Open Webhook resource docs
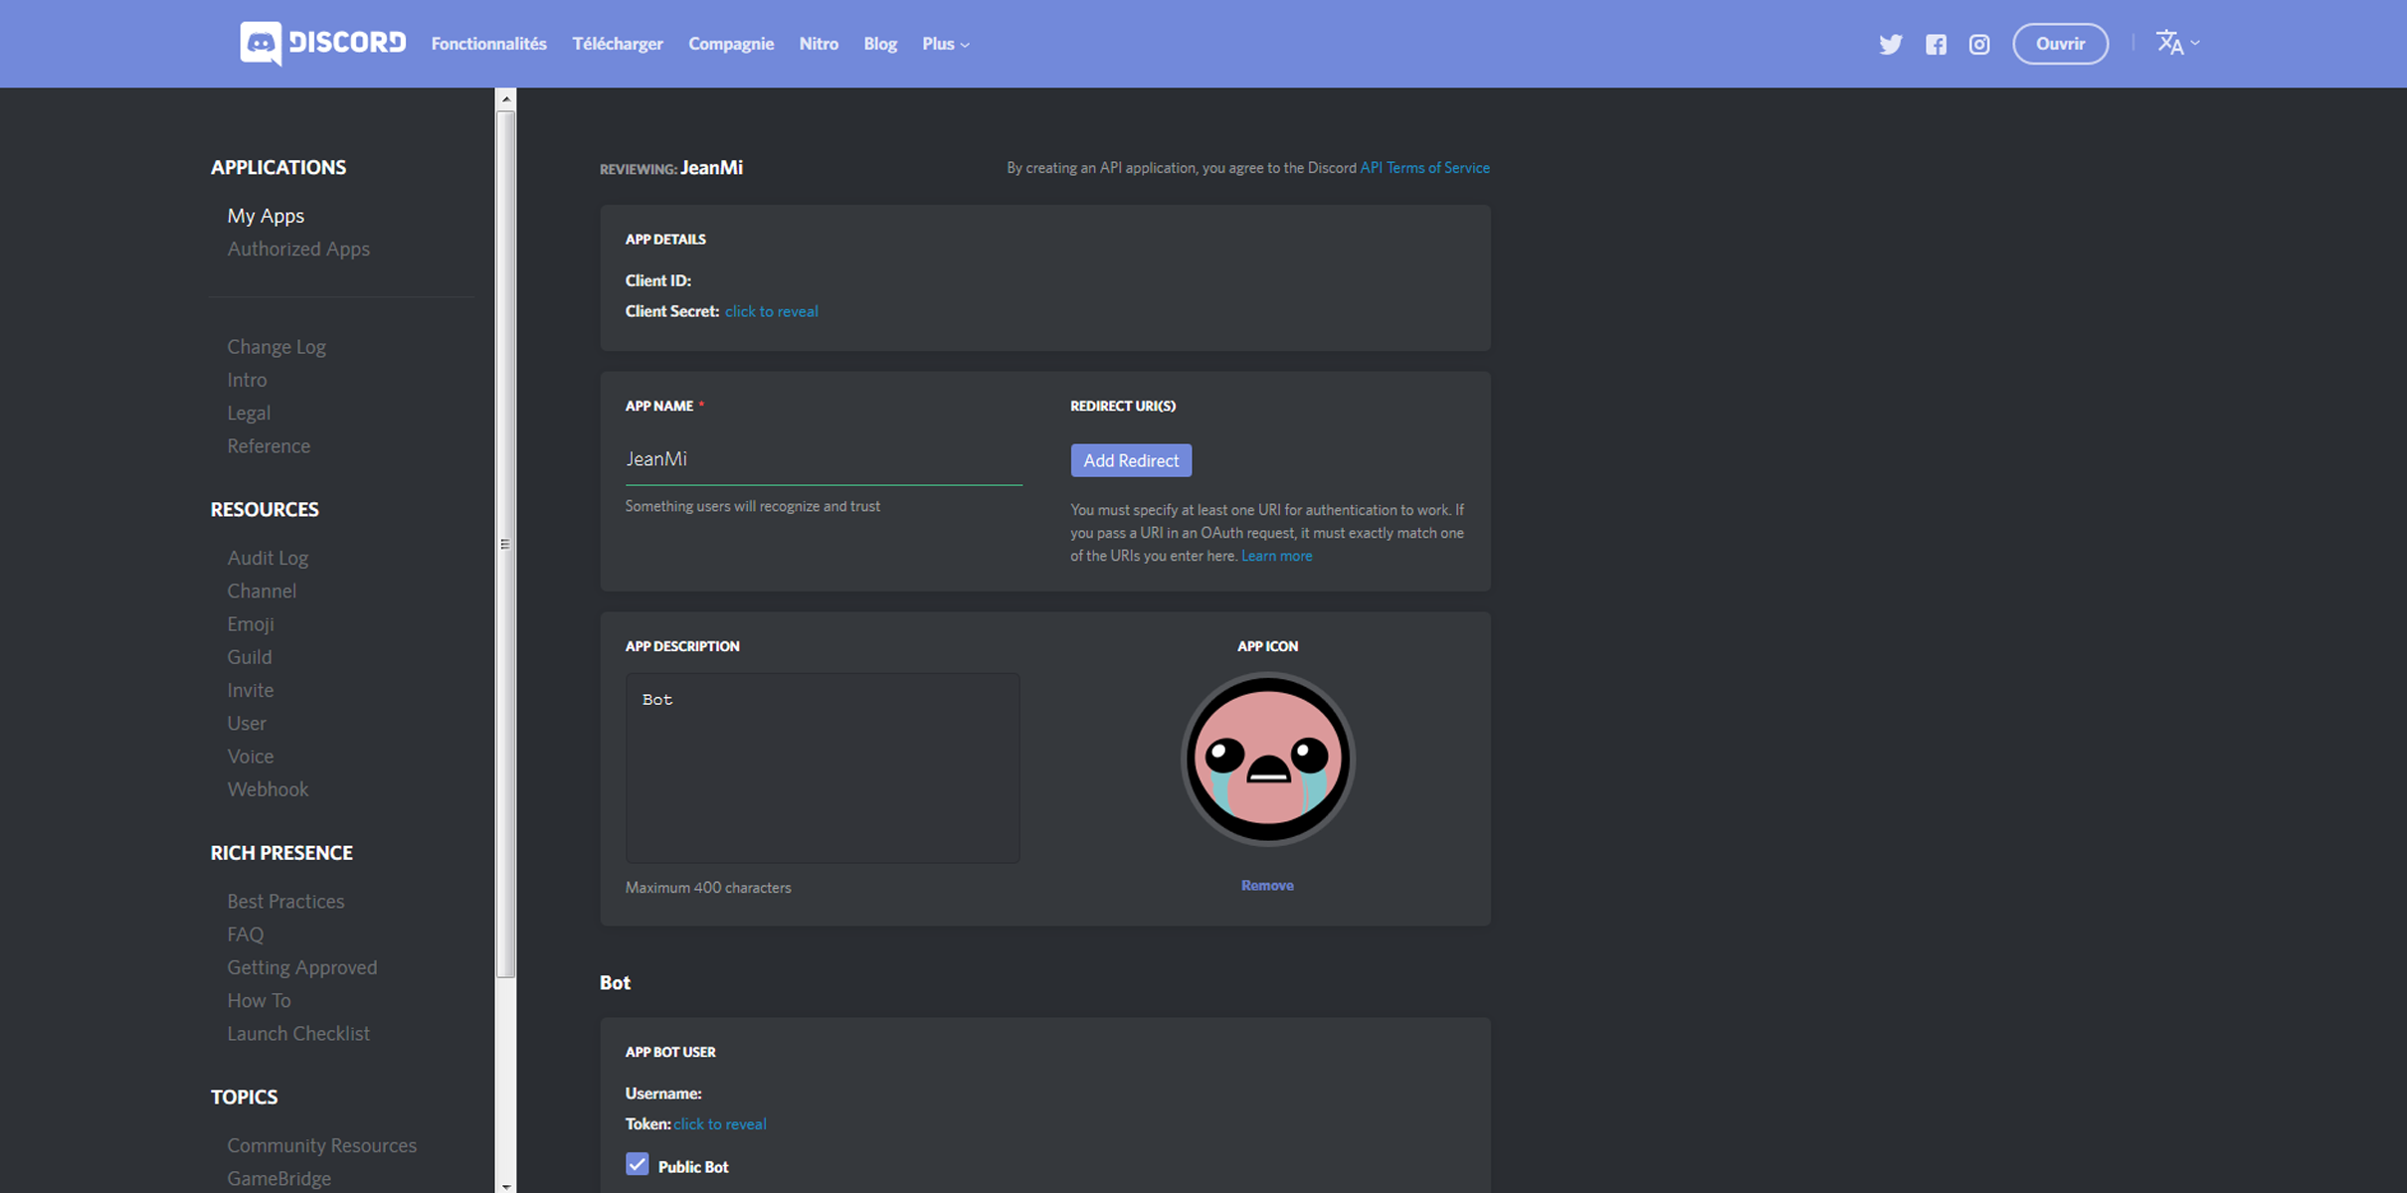The width and height of the screenshot is (2407, 1193). 268,788
